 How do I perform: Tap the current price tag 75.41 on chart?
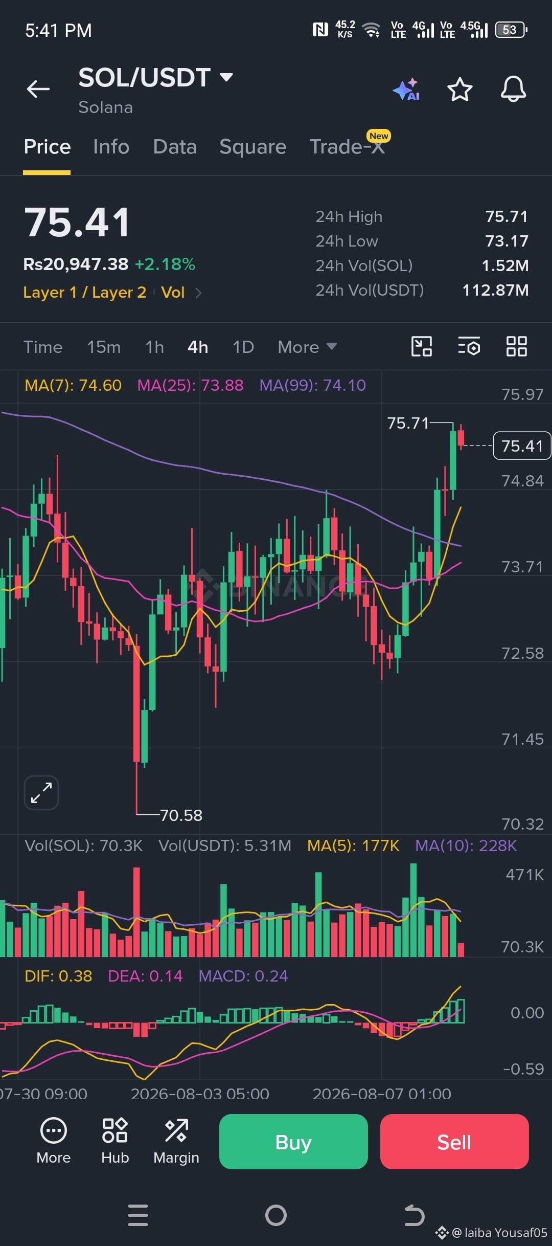point(522,446)
